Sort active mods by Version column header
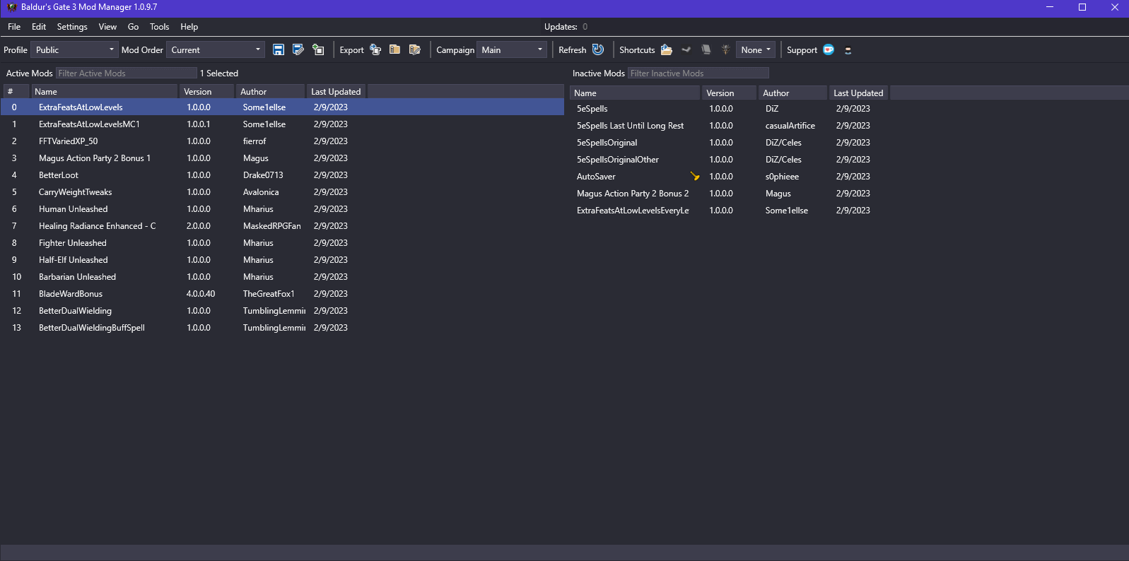This screenshot has height=561, width=1129. pos(206,91)
